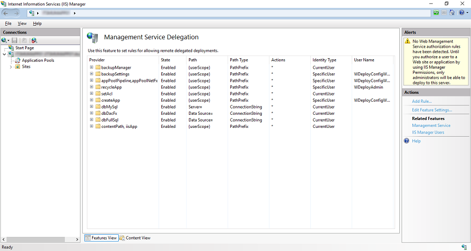Viewport: 471px width, 251px height.
Task: Expand the dbDacFx rule
Action: coord(91,113)
